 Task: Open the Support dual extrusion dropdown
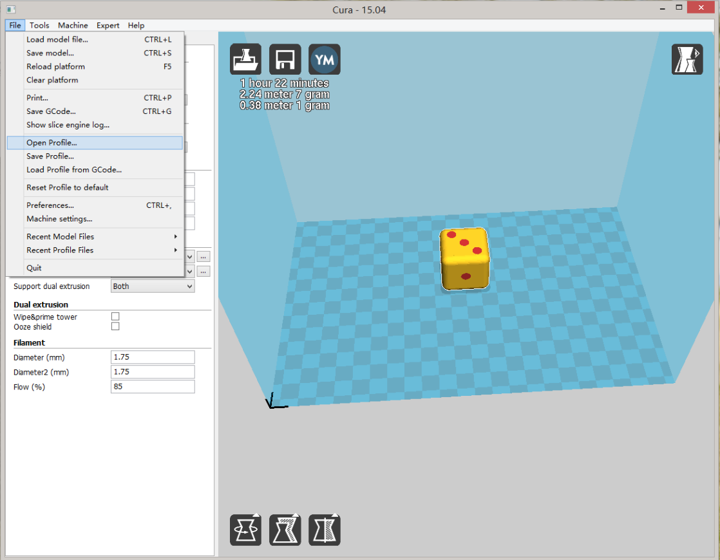(x=152, y=286)
